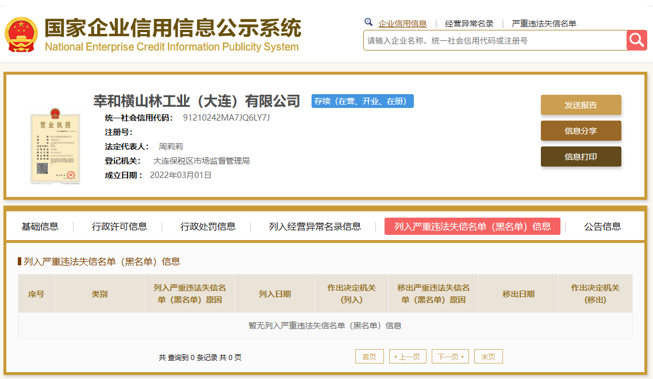Switch to the 列入经营异常名录信息 tab
Screen dimensions: 653x379
pos(315,226)
